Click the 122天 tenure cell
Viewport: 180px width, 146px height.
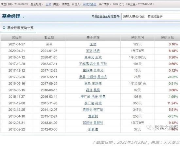(x=137, y=44)
